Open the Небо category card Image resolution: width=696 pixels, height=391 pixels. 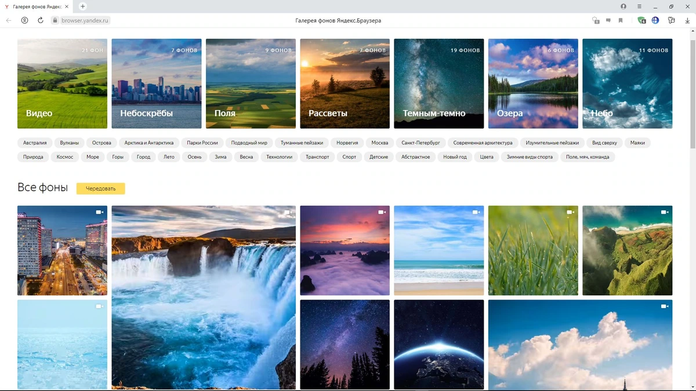(627, 83)
